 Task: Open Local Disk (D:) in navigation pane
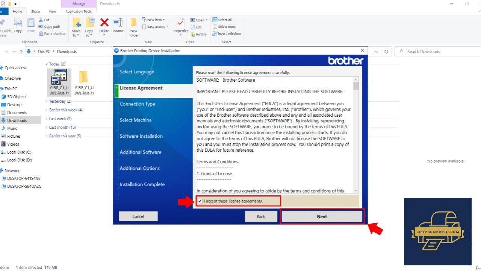(x=19, y=160)
